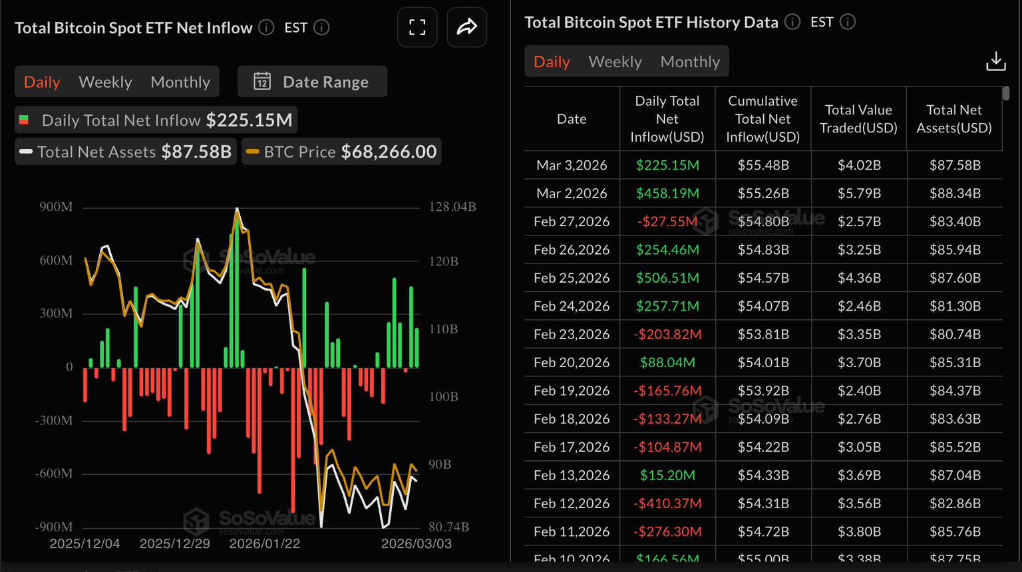Select Monthly tab in history table
This screenshot has width=1022, height=572.
coord(690,62)
